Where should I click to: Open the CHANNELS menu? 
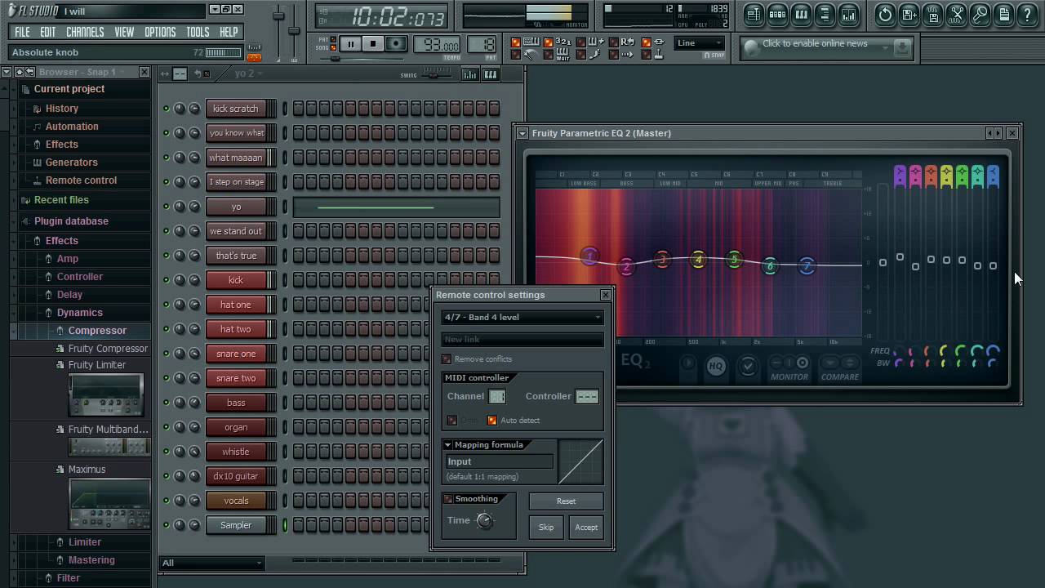pos(85,32)
